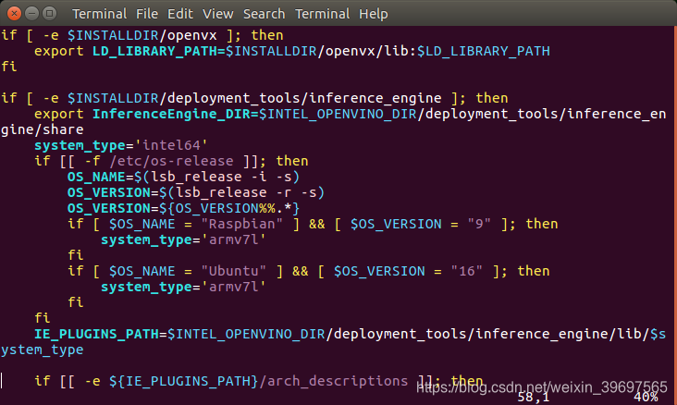
Task: Click OS_VERSION=${OS_VERSION%%.*} line
Action: (183, 209)
